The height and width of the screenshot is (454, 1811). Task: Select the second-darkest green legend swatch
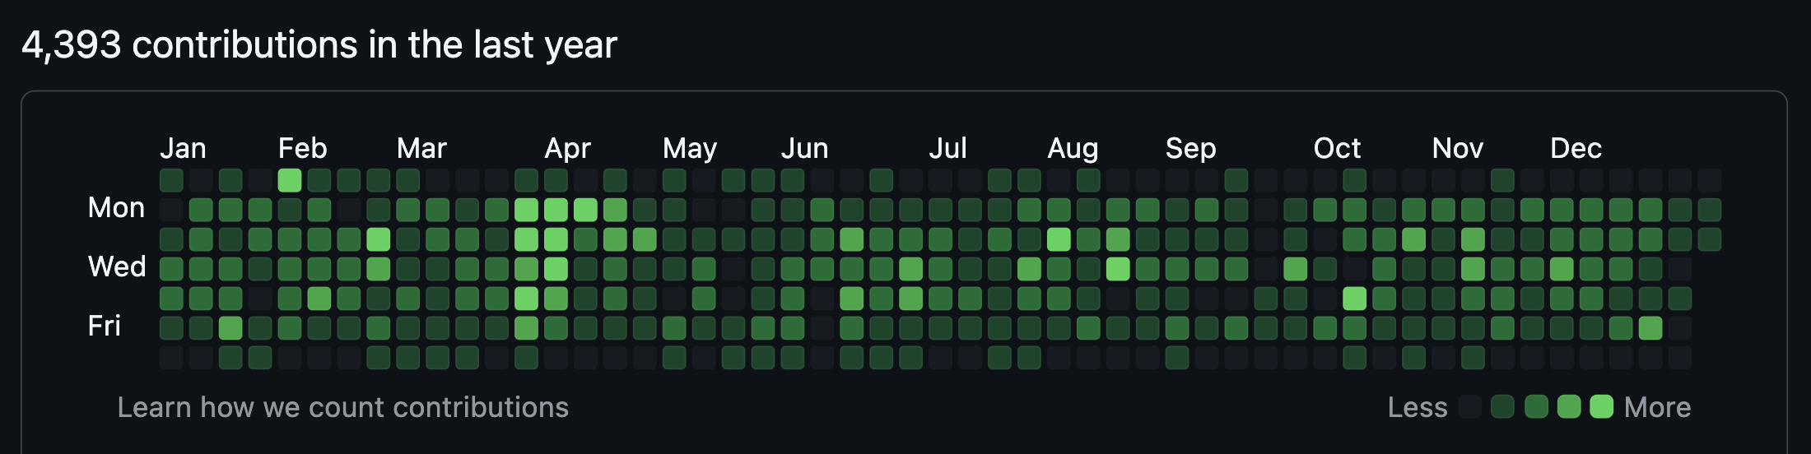tap(1503, 407)
